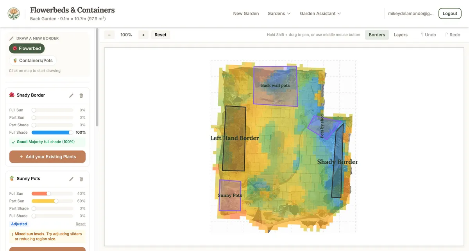Zoom out using the minus button
The image size is (469, 251).
coord(109,34)
